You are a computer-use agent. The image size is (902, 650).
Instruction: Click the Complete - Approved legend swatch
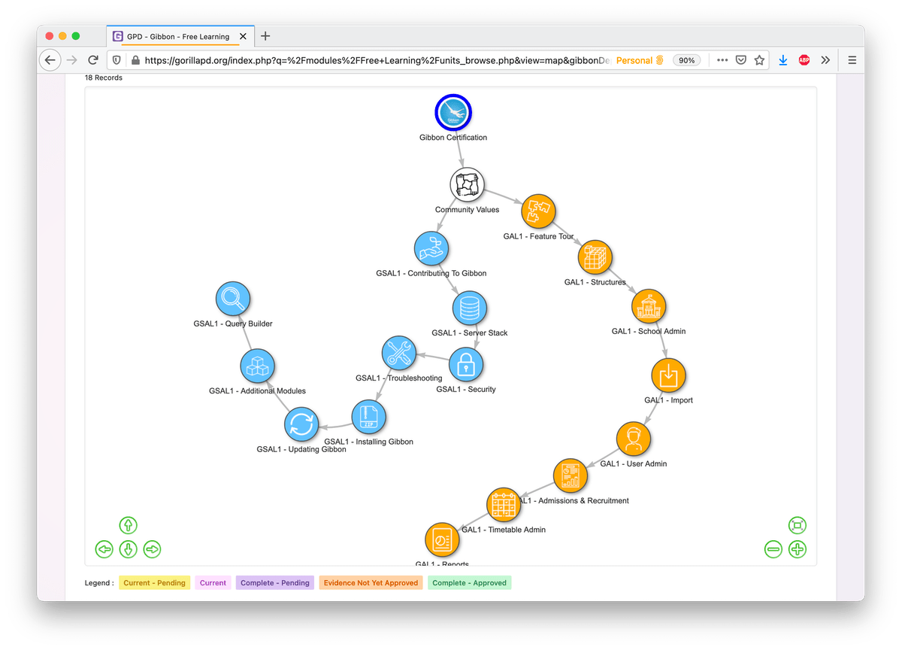[469, 583]
